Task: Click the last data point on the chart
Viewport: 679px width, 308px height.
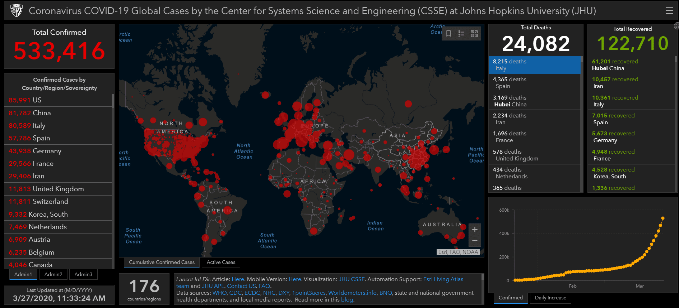Action: pyautogui.click(x=663, y=218)
